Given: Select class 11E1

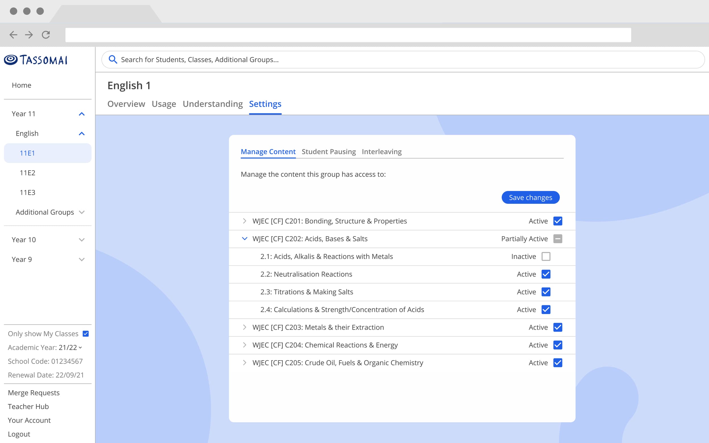Looking at the screenshot, I should click(x=47, y=153).
